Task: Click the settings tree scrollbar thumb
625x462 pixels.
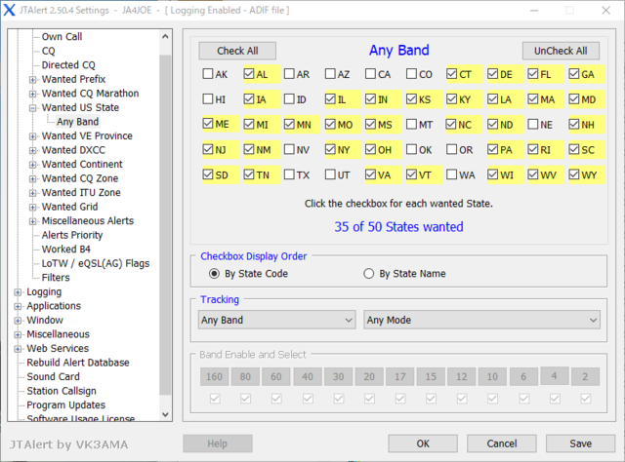Action: [165, 225]
